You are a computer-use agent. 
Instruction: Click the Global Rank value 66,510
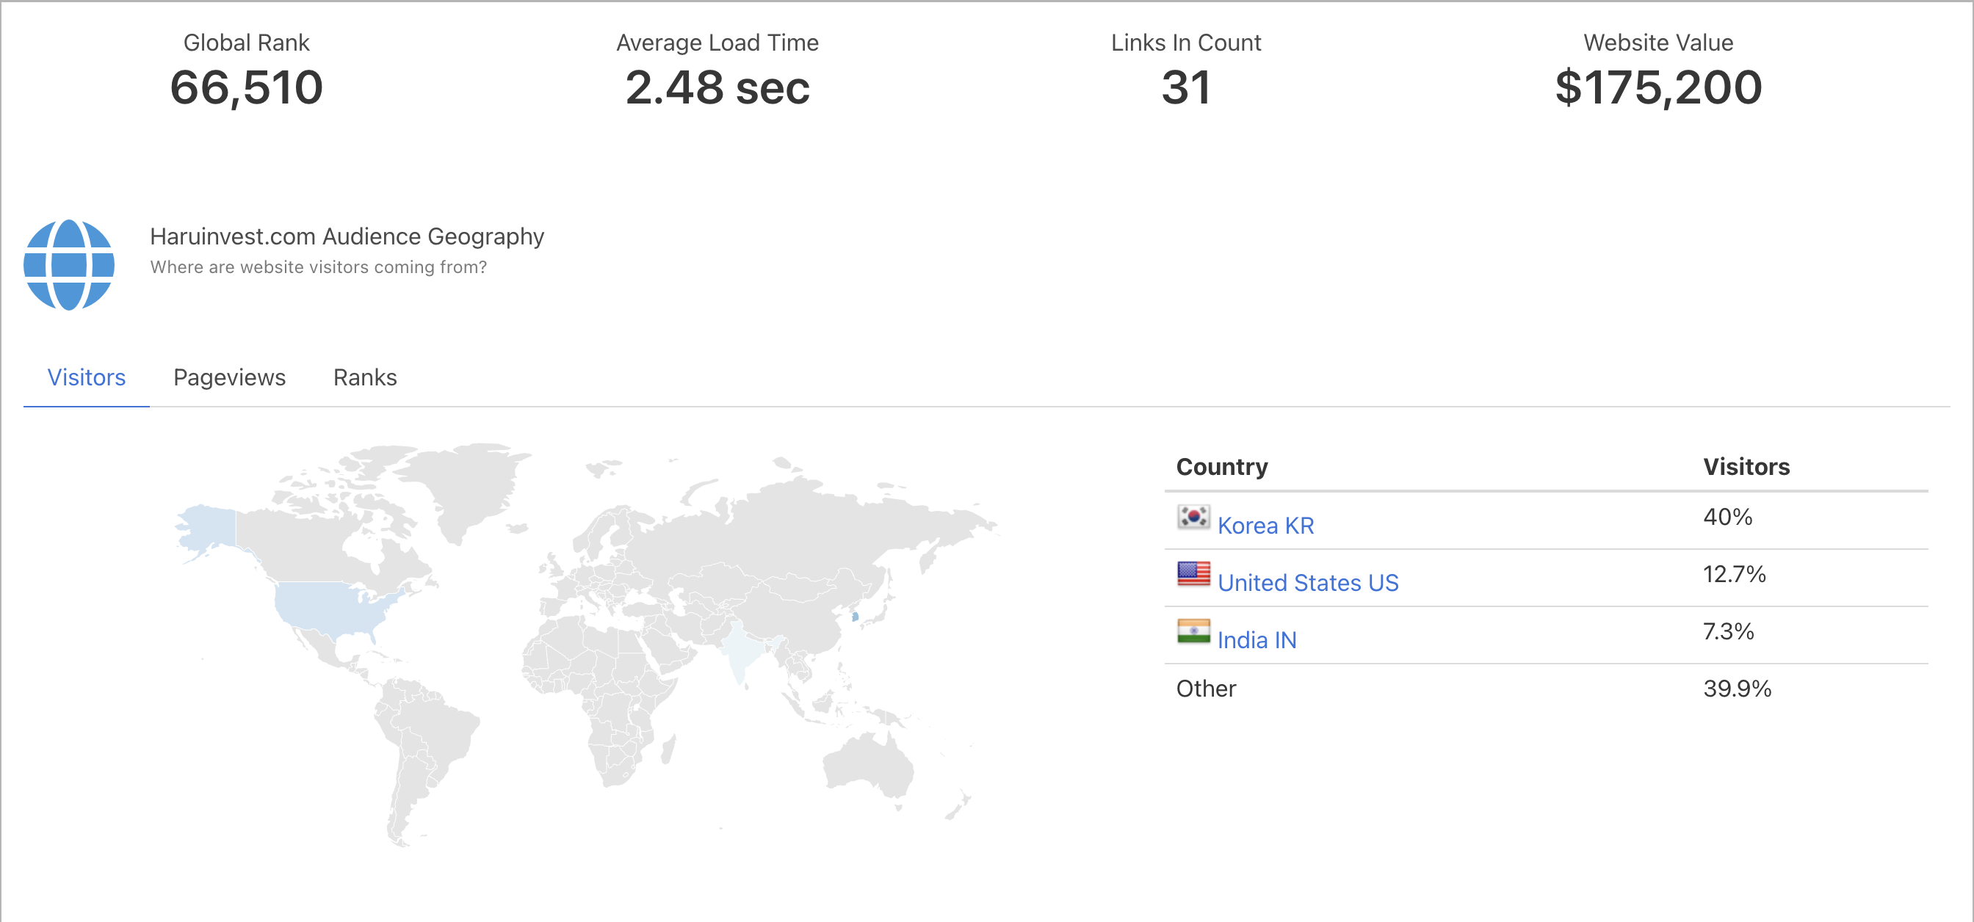[246, 87]
